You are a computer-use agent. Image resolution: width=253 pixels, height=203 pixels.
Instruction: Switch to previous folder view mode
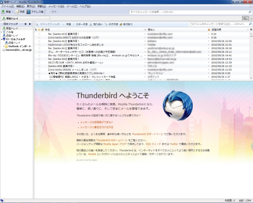(25, 24)
